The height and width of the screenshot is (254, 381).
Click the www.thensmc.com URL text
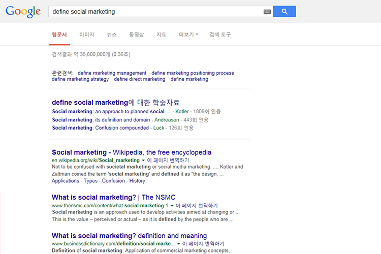[x=110, y=206]
